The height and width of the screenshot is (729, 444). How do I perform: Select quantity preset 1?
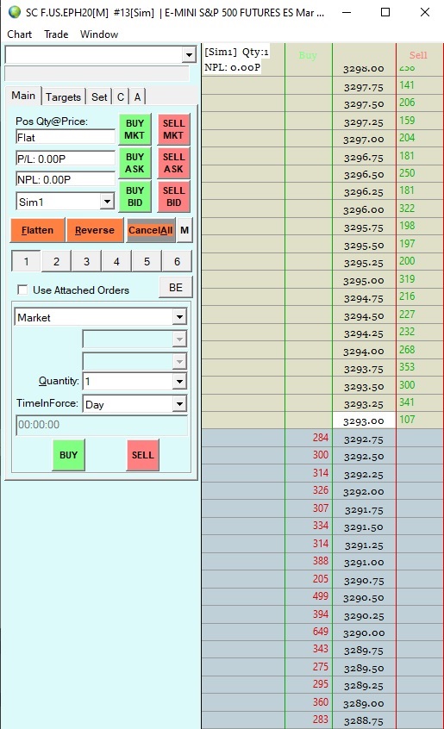(x=26, y=261)
